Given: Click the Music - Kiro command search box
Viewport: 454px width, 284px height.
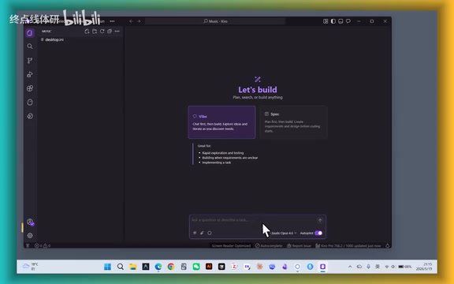Looking at the screenshot, I should click(215, 21).
